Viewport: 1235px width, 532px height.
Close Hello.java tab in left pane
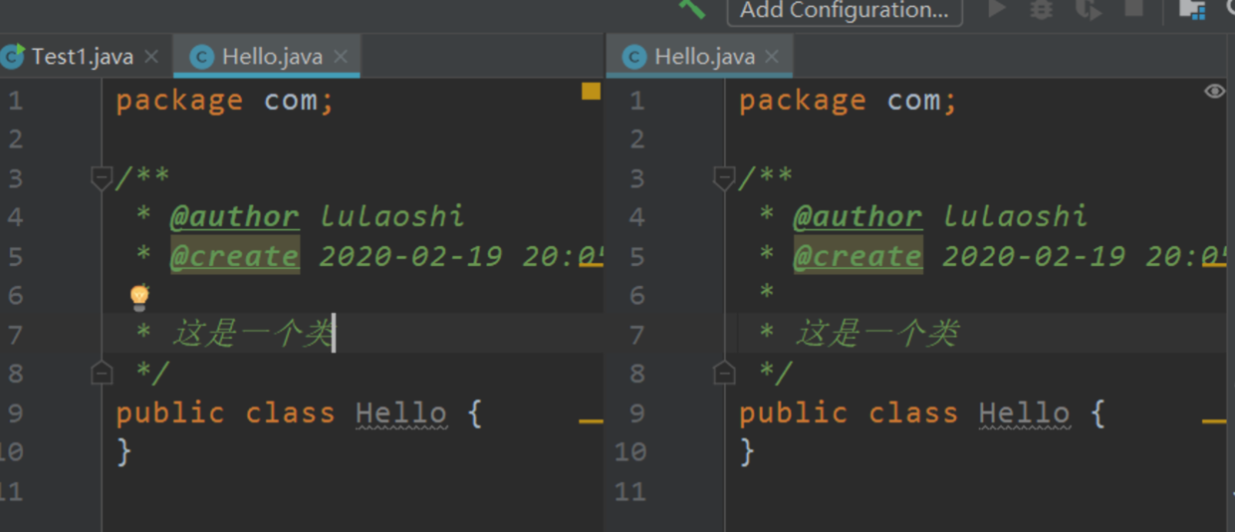point(341,57)
